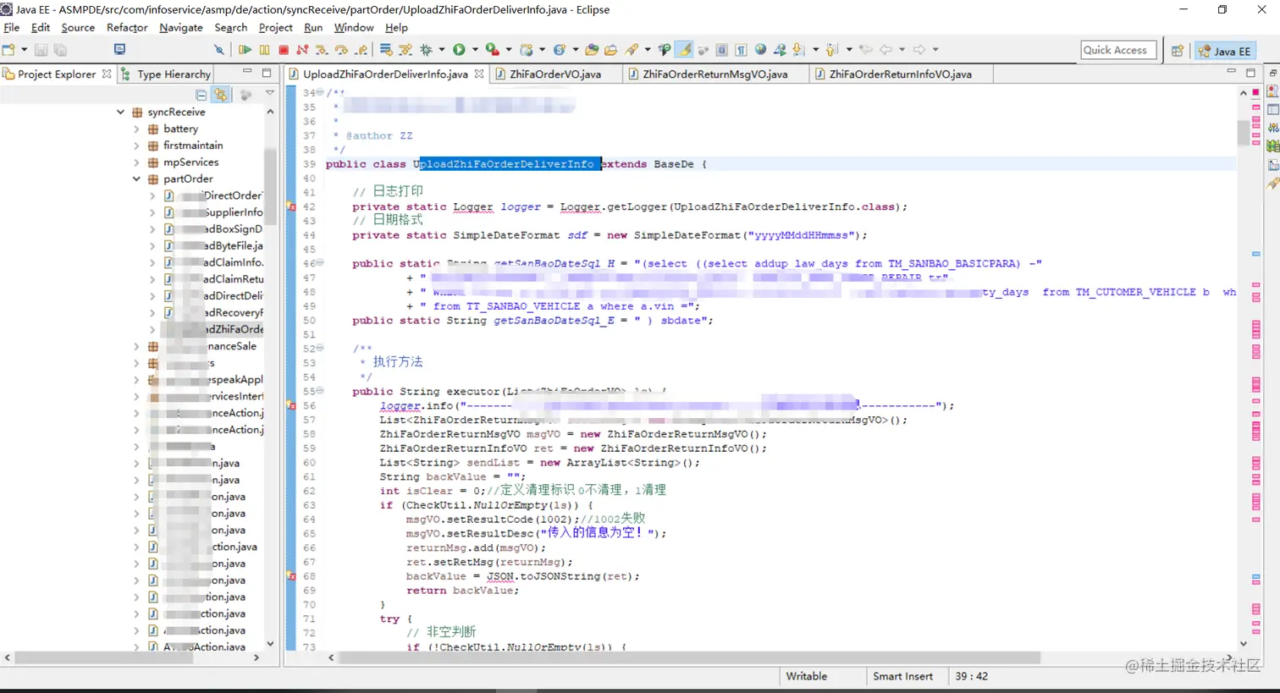The height and width of the screenshot is (693, 1280).
Task: Toggle Mark Occurrences highlighter icon
Action: (684, 50)
